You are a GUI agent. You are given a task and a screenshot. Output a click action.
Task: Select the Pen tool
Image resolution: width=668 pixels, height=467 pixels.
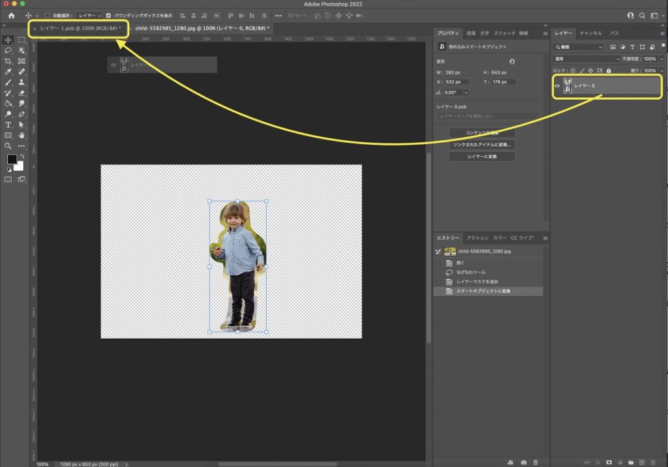coord(22,114)
